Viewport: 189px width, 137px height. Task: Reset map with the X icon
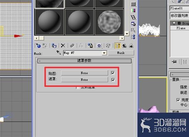point(63,46)
